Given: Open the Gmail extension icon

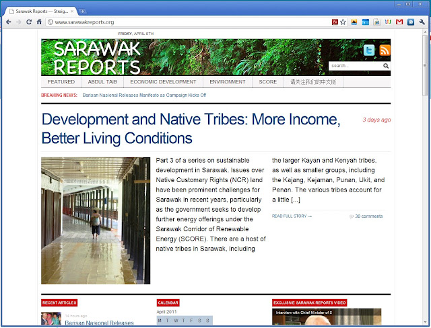Looking at the screenshot, I should [399, 22].
